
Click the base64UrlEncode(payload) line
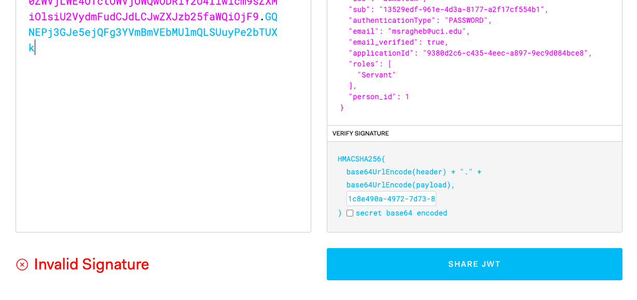pos(400,185)
